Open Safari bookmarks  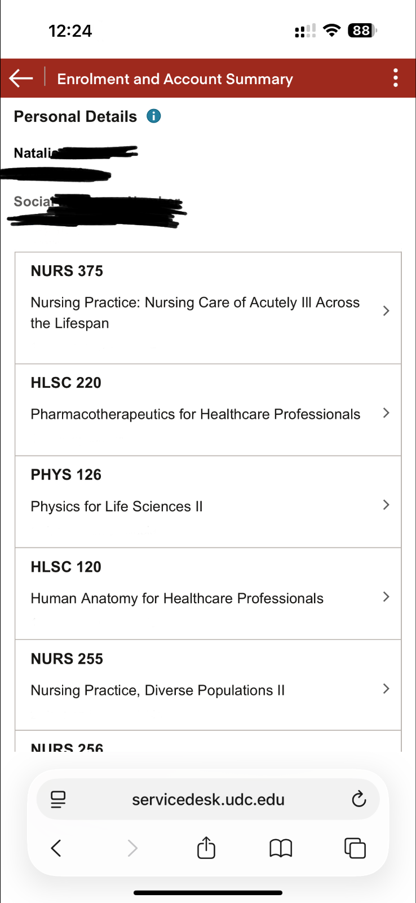tap(281, 848)
